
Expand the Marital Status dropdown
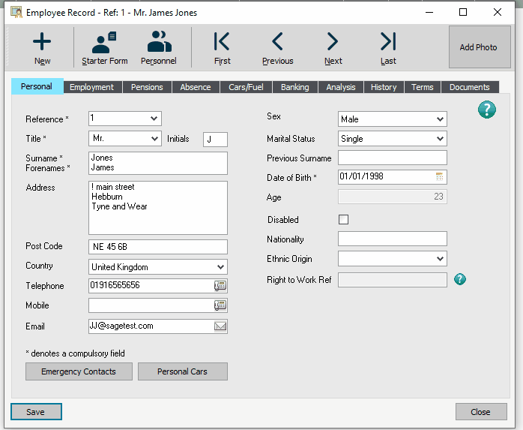[x=439, y=139]
